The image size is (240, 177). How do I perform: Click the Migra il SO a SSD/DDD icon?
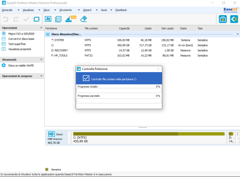[x=4, y=33]
